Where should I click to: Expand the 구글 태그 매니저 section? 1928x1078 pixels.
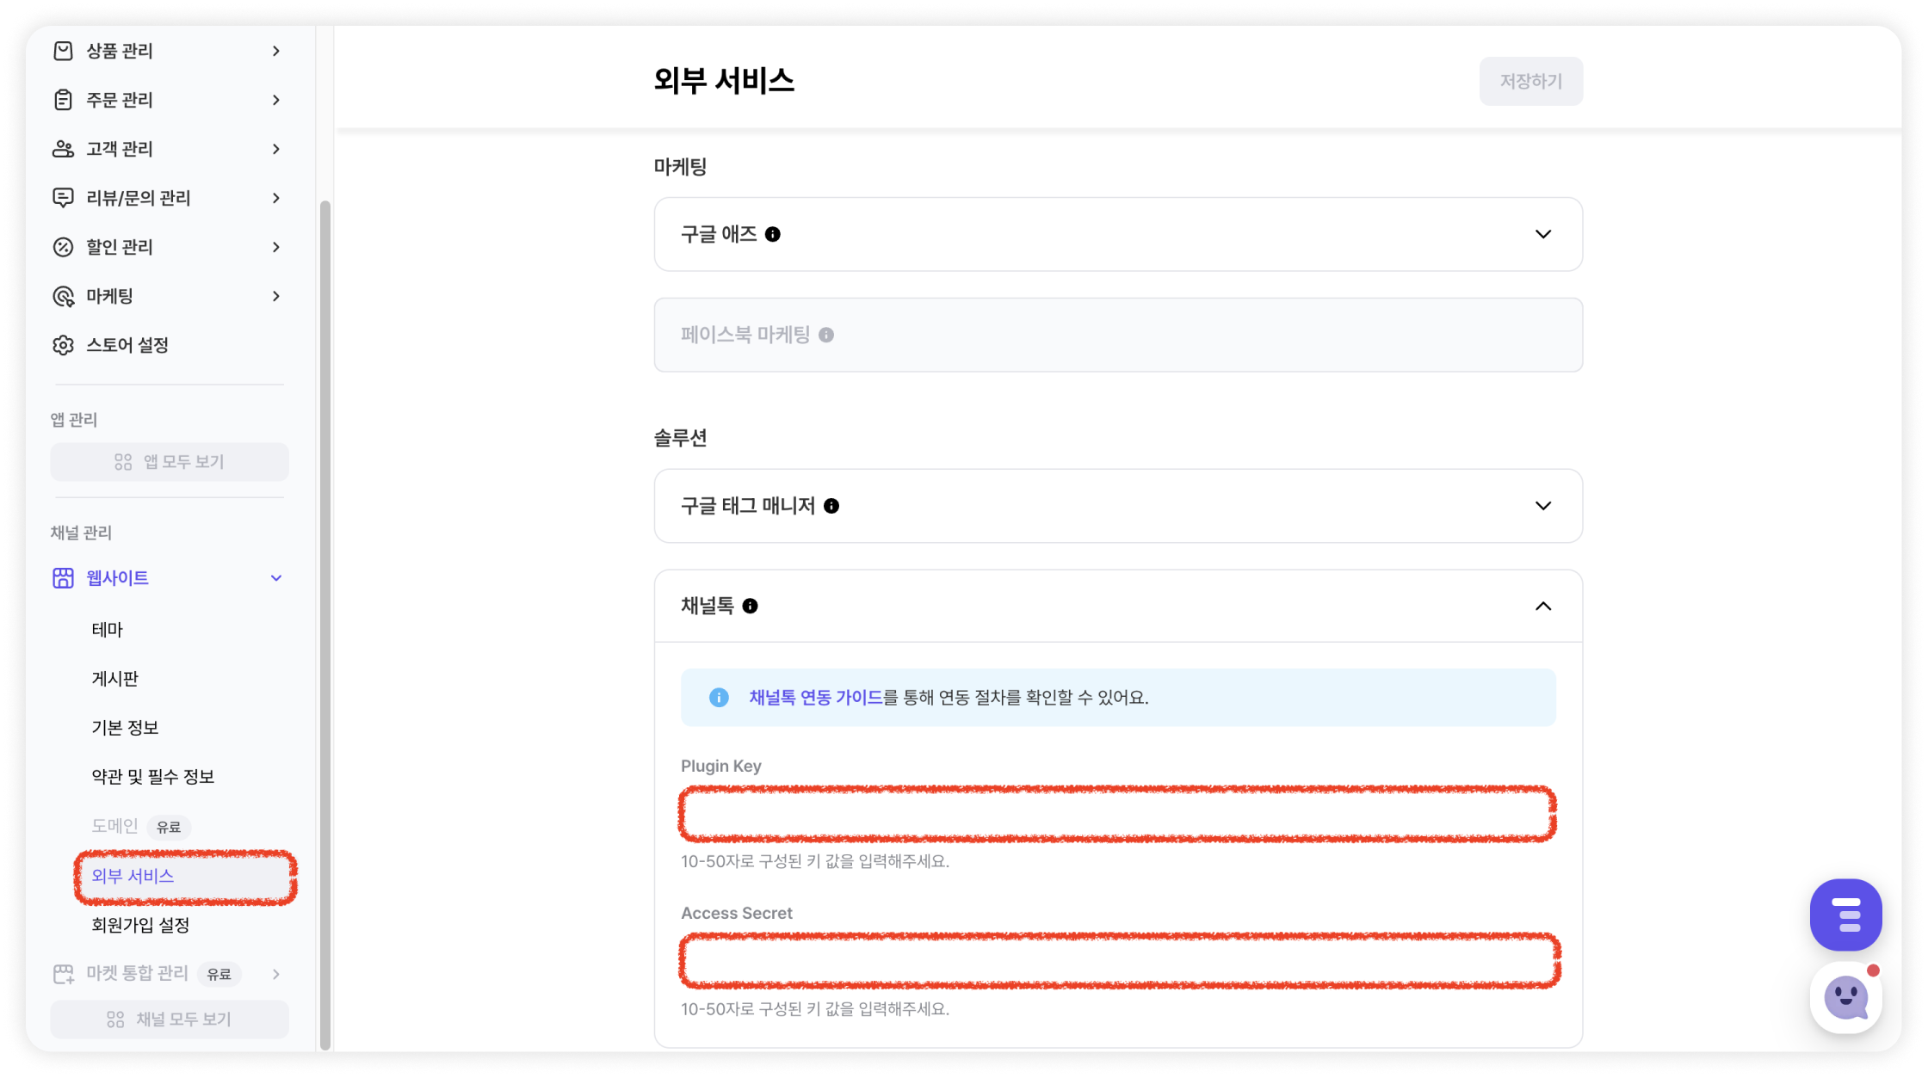tap(1542, 506)
